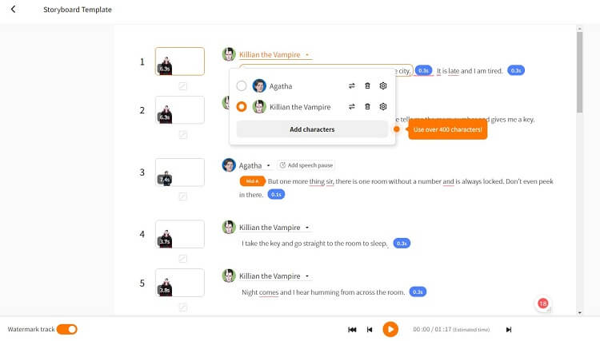Open settings gear for Agatha
Image resolution: width=600 pixels, height=341 pixels.
382,86
